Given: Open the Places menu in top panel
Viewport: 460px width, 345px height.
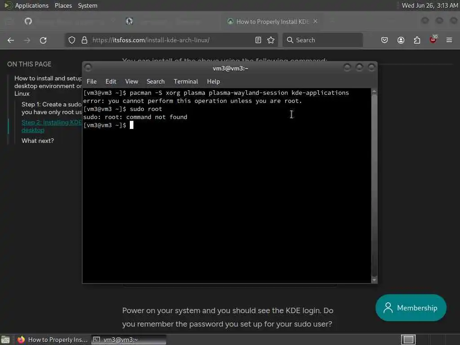Looking at the screenshot, I should (x=63, y=5).
